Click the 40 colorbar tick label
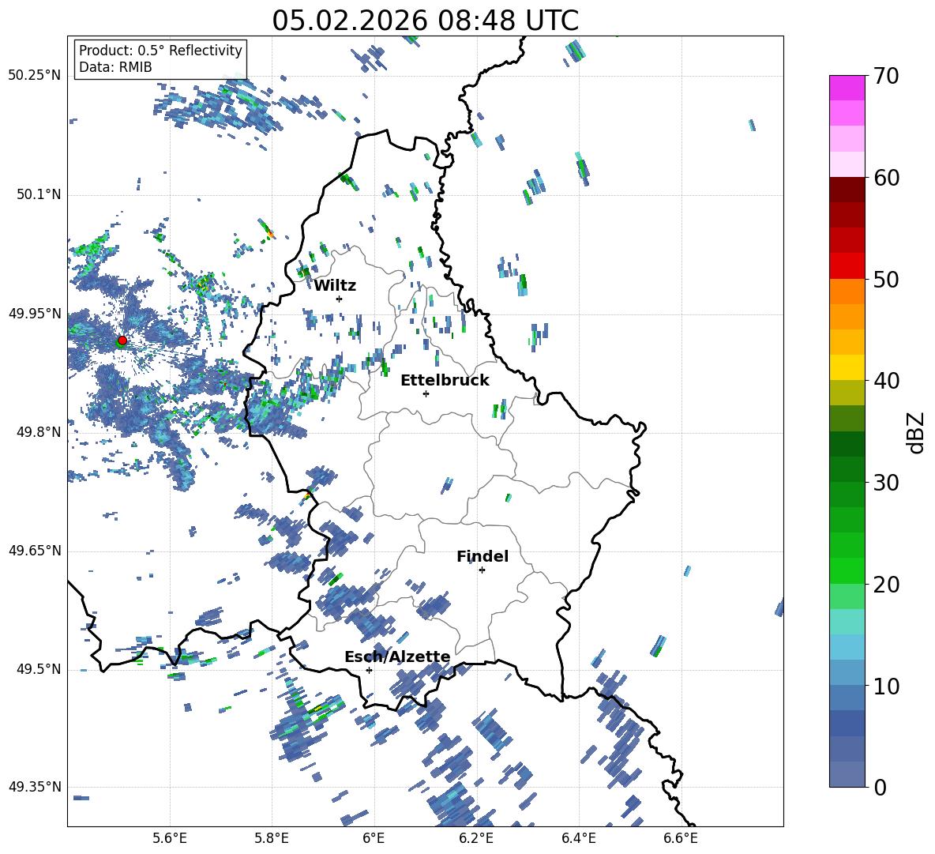The height and width of the screenshot is (854, 935). [x=886, y=381]
